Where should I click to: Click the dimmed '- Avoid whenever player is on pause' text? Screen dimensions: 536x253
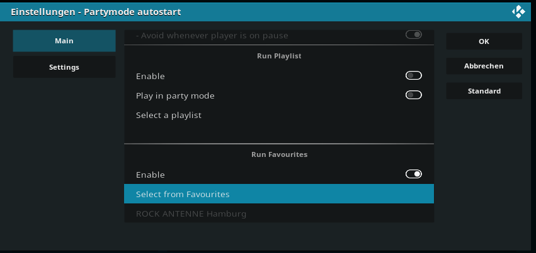pyautogui.click(x=212, y=35)
